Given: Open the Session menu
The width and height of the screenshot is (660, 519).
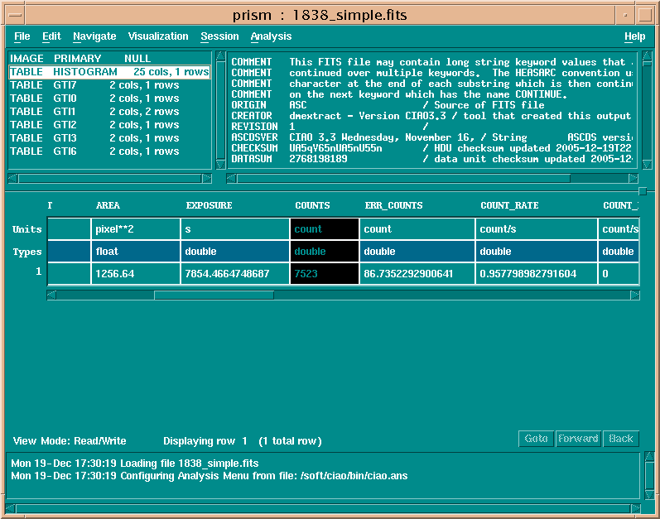Looking at the screenshot, I should tap(219, 36).
